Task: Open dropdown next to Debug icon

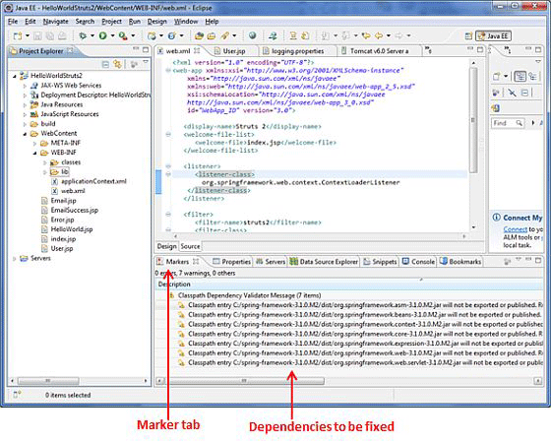Action: point(92,35)
